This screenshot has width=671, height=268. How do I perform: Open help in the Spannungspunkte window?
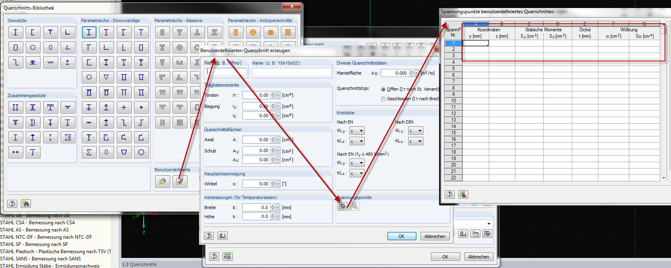coord(449,194)
